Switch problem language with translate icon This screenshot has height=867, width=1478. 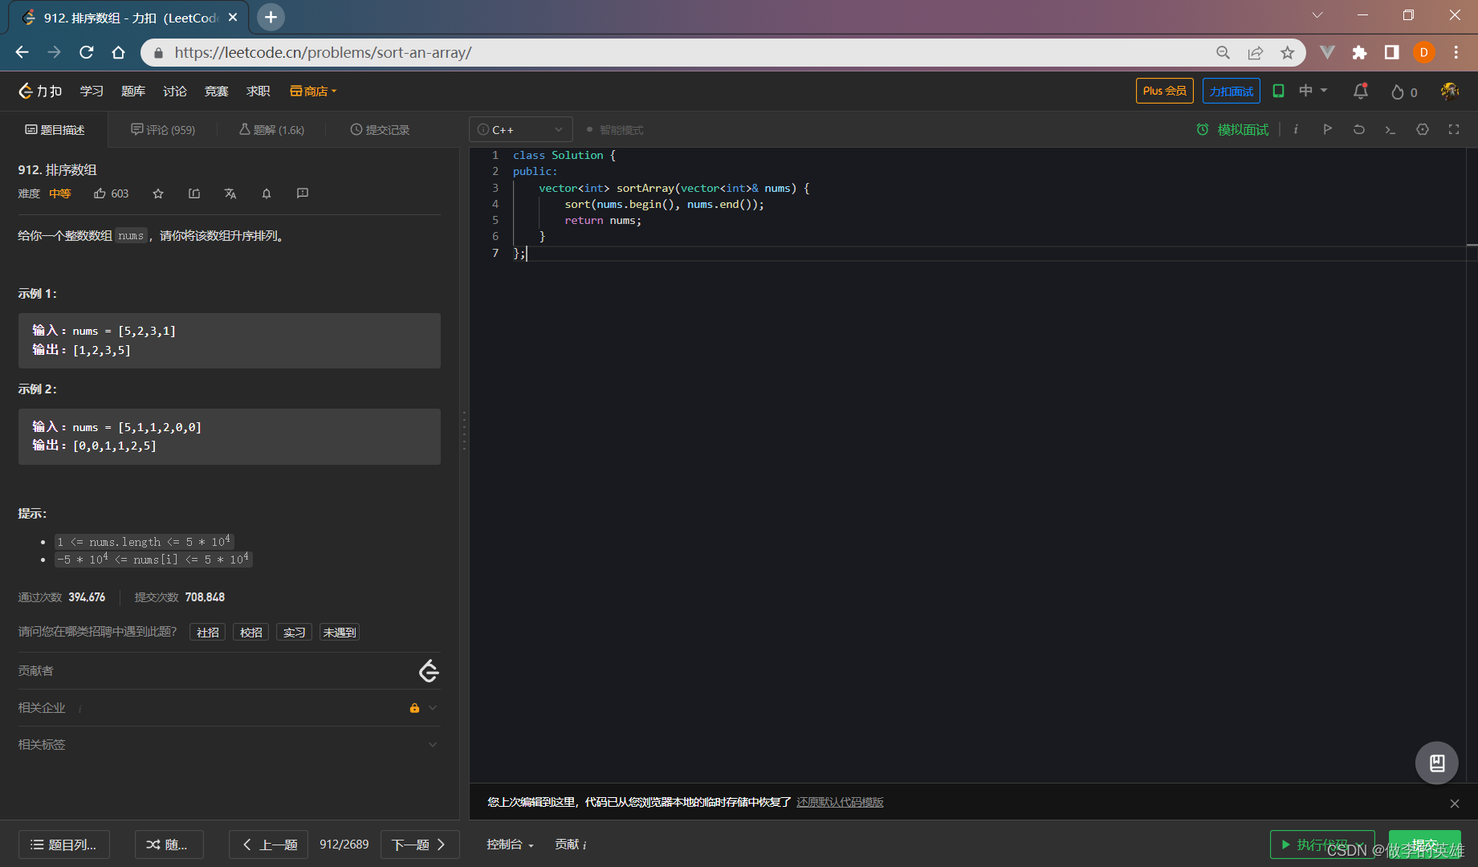[230, 193]
